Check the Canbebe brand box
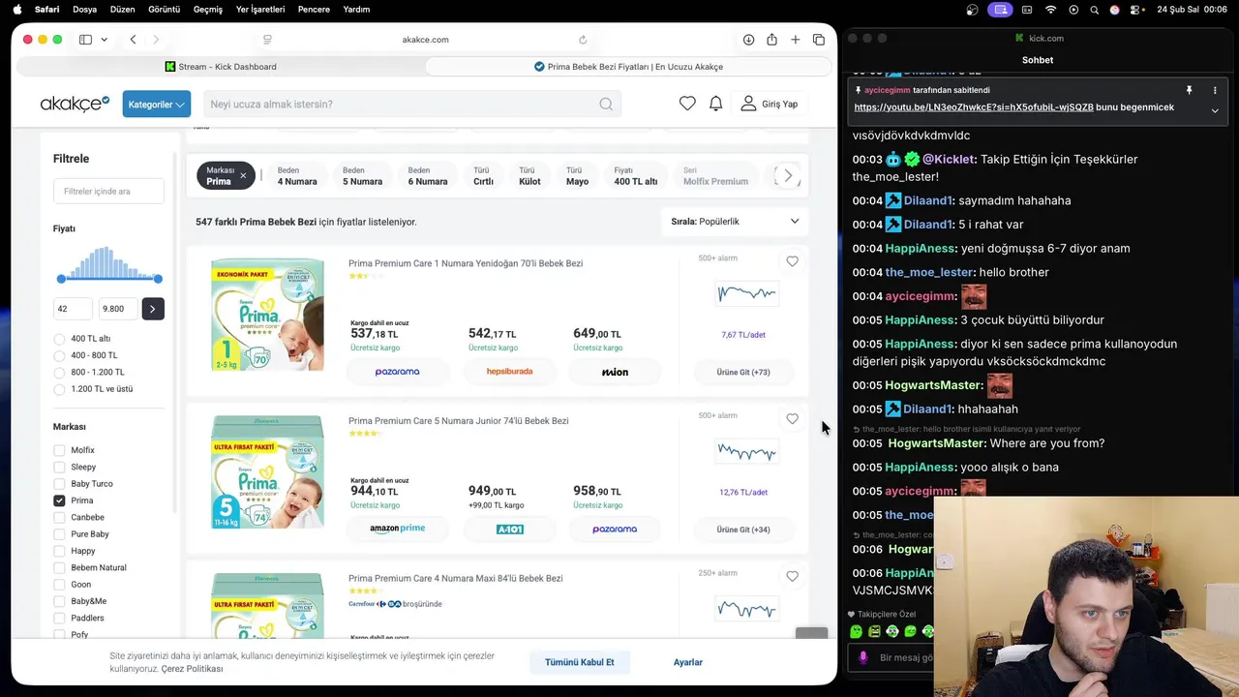This screenshot has height=697, width=1239. (59, 517)
